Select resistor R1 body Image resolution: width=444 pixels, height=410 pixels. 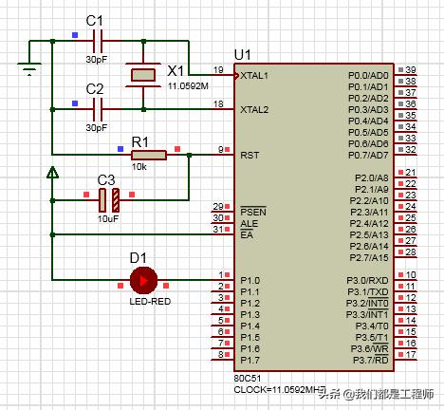149,155
